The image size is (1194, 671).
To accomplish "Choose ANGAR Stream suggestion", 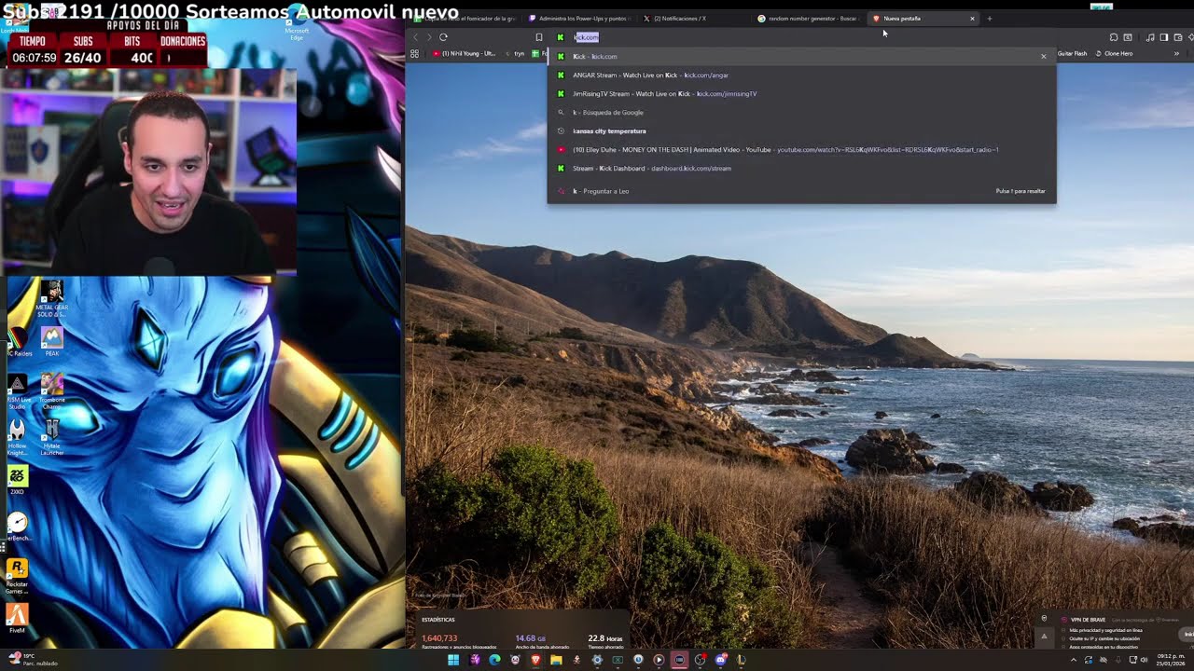I will pyautogui.click(x=801, y=75).
